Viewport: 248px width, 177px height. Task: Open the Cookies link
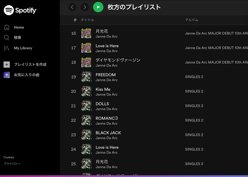point(9,157)
